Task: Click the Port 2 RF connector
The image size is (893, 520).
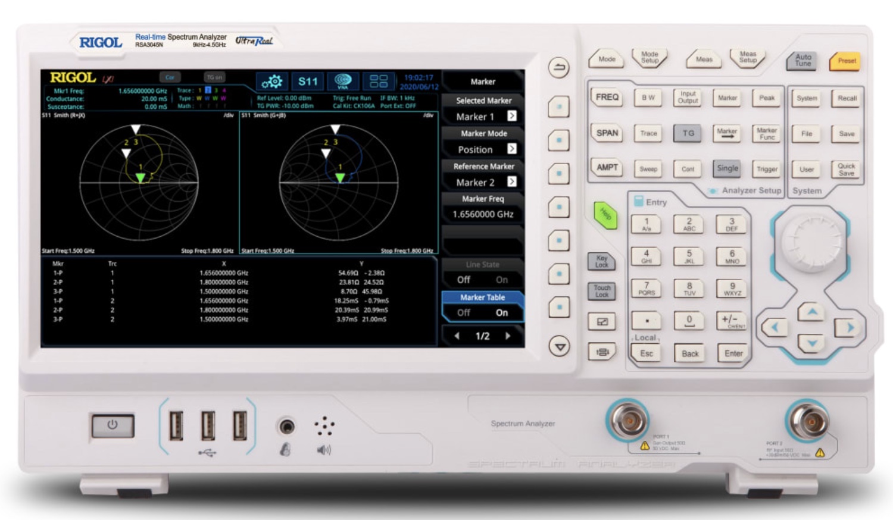Action: [x=808, y=421]
